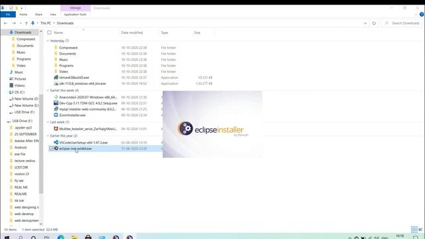Sort by the Date modified column header
Viewport: 425px width, 239px height.
coord(132,33)
